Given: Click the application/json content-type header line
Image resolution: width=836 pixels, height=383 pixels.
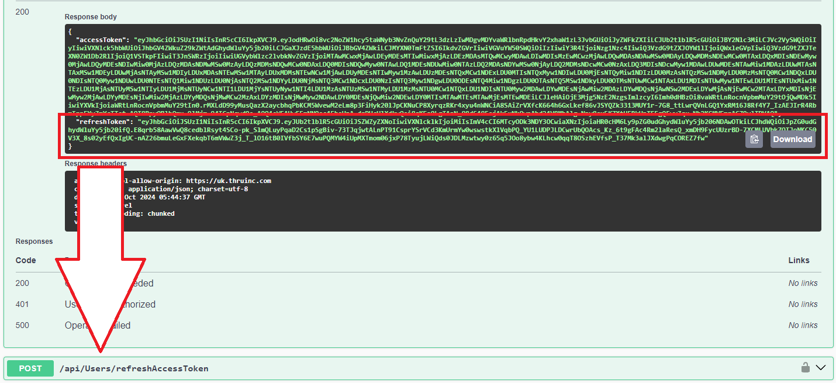Looking at the screenshot, I should point(188,189).
